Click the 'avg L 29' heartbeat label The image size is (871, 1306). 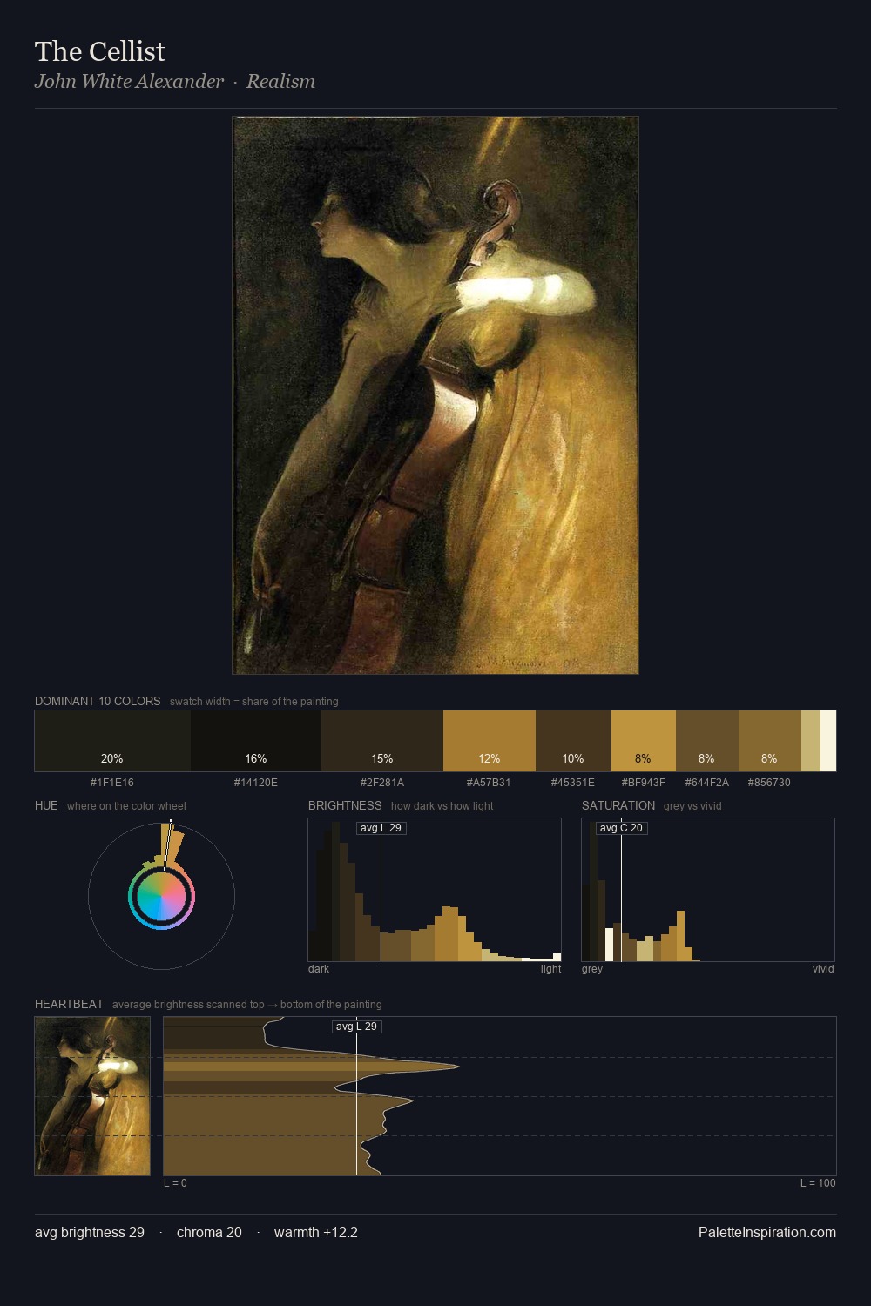357,1027
